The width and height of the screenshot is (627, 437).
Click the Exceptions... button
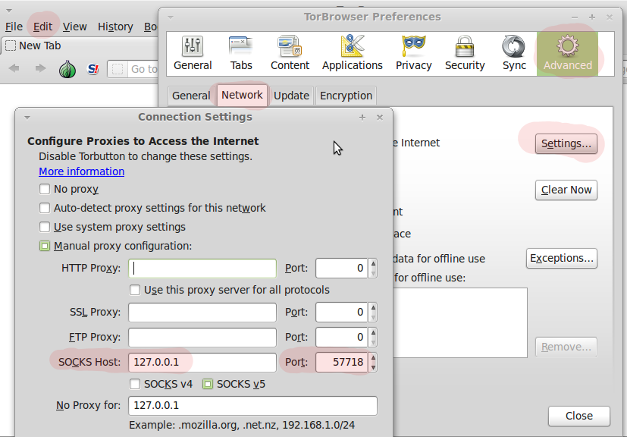point(562,258)
